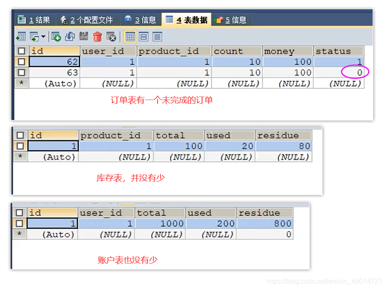Open the 2 个配置文件 tab

tap(86, 20)
